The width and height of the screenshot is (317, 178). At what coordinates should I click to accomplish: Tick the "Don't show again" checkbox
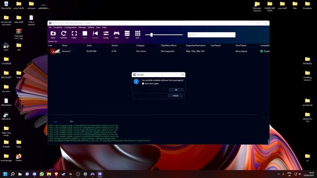click(143, 84)
